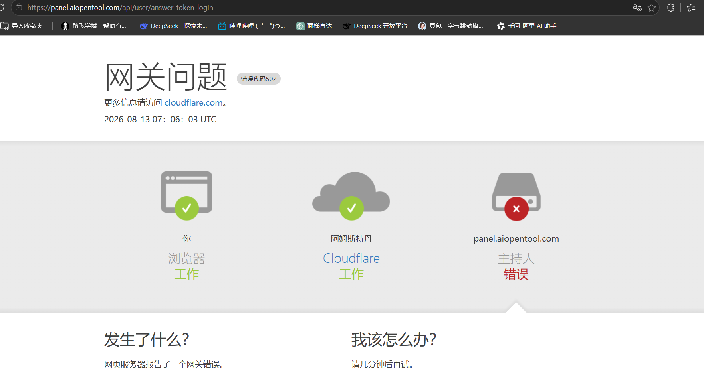Click the 我该怎么办? heading

click(394, 340)
